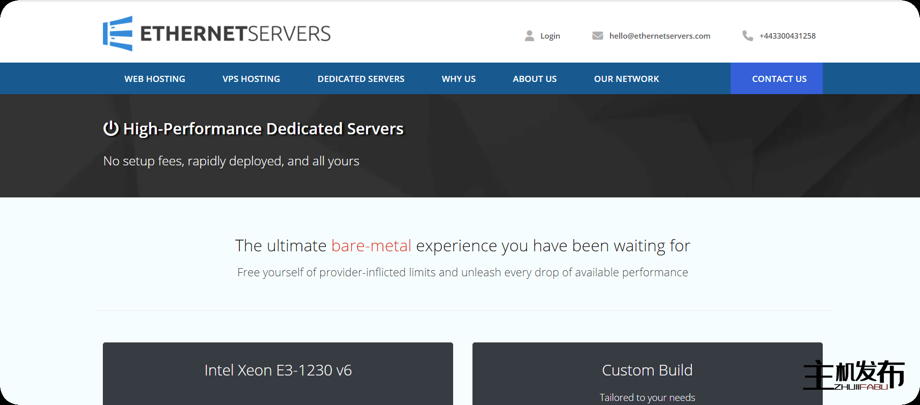
Task: Select the Intel Xeon E3-1230 v6 card
Action: pyautogui.click(x=278, y=373)
